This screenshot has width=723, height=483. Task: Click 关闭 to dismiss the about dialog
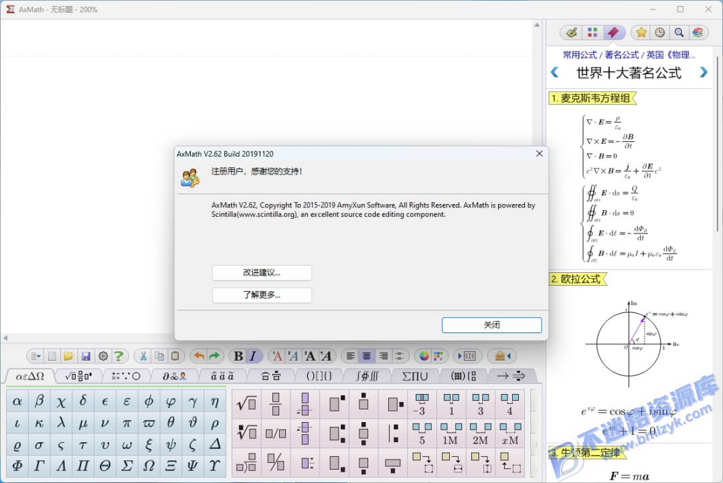coord(491,325)
